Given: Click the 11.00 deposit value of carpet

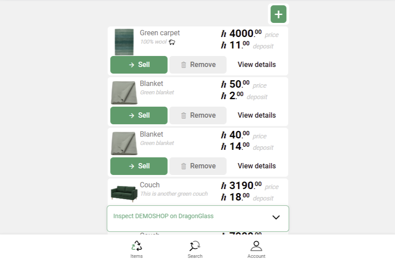Looking at the screenshot, I should click(235, 45).
